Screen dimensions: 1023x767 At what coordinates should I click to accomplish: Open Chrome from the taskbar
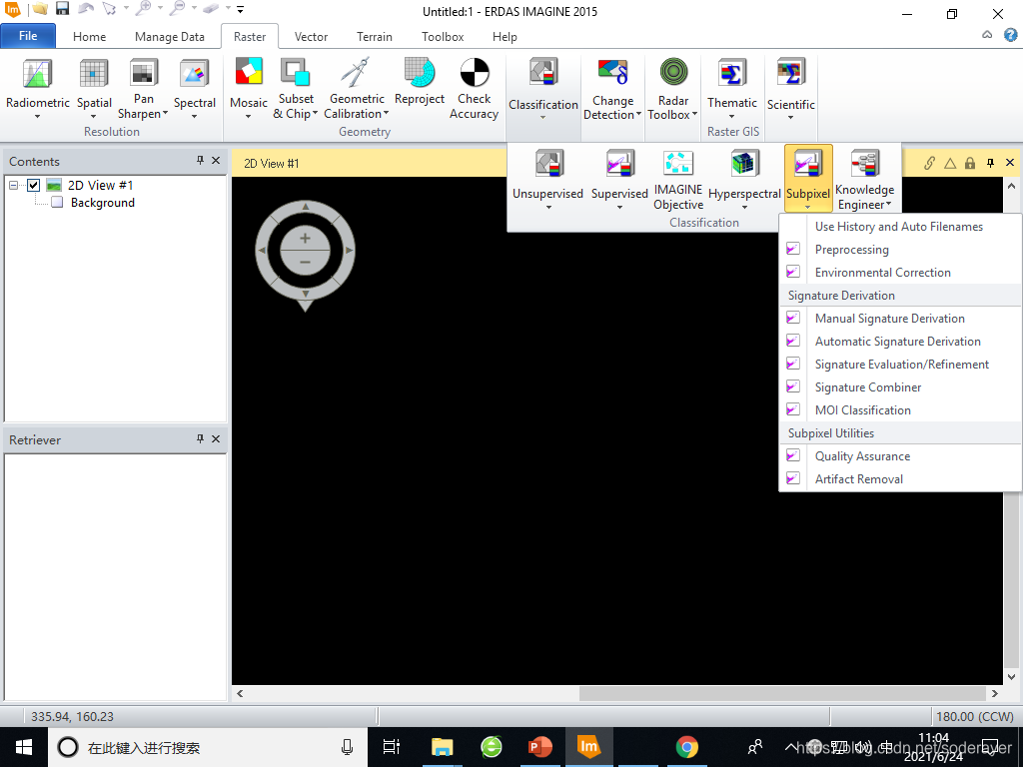686,747
